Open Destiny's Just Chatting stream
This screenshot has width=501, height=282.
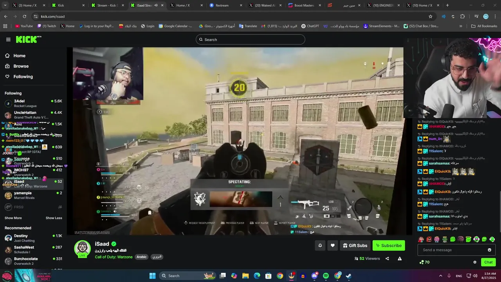pyautogui.click(x=33, y=238)
